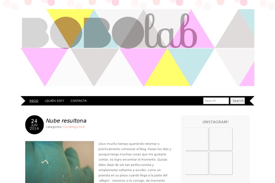The height and width of the screenshot is (183, 275).
Task: Click the Search button
Action: 237,101
